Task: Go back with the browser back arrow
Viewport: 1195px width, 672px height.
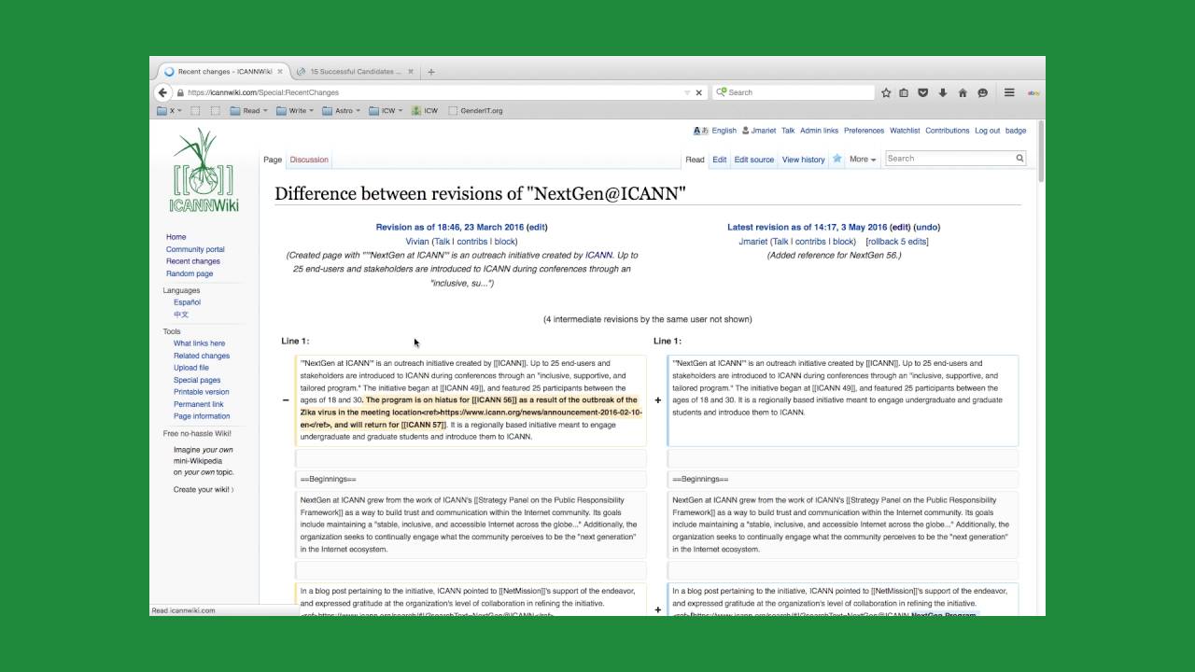Action: (162, 92)
